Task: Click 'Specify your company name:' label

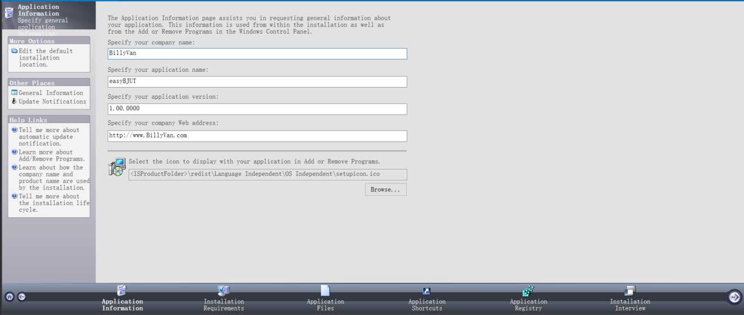Action: (x=151, y=43)
